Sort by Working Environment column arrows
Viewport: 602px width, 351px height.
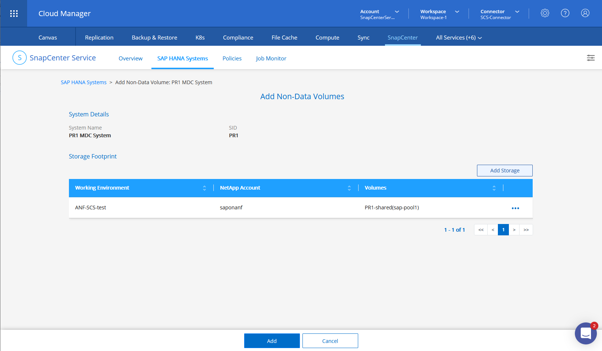click(x=205, y=188)
